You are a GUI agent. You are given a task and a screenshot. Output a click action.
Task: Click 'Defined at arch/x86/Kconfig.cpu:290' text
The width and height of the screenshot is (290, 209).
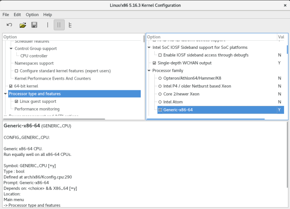tap(38, 177)
